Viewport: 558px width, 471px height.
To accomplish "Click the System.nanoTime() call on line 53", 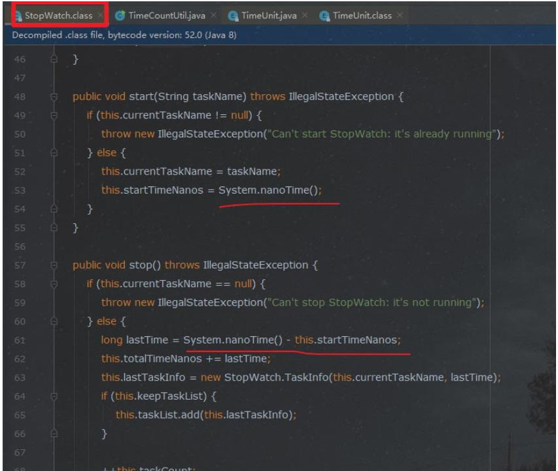I will (x=270, y=190).
